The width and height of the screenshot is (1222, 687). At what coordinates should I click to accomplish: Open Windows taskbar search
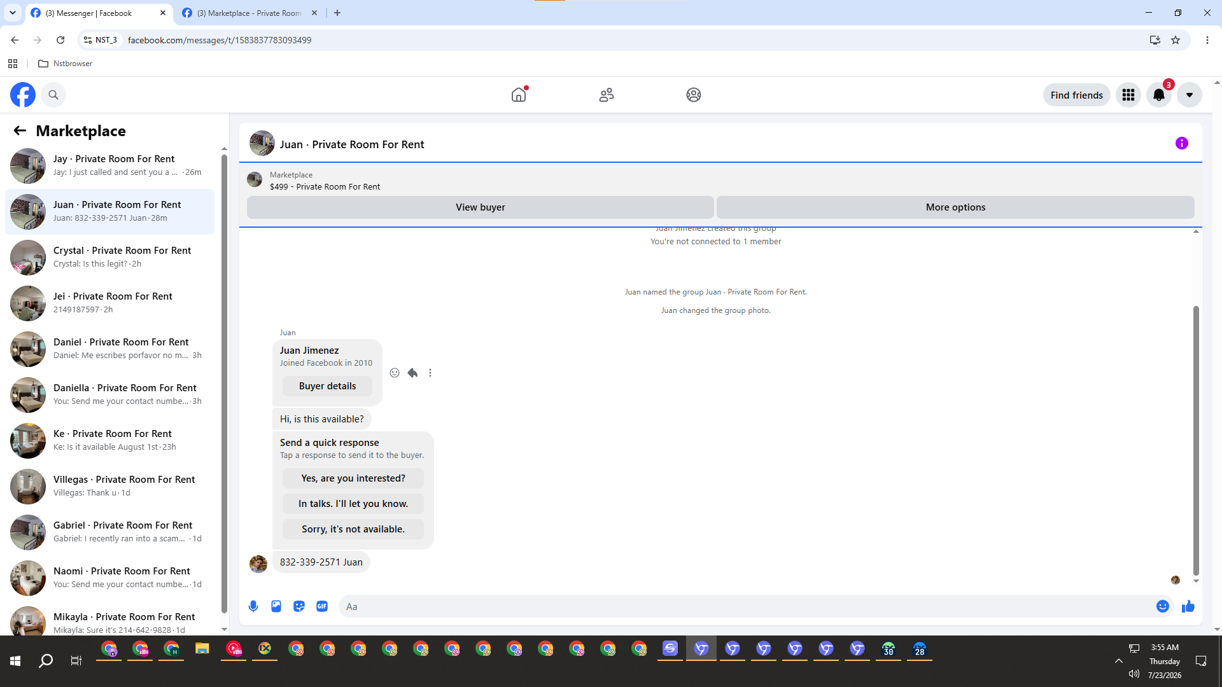(x=46, y=662)
